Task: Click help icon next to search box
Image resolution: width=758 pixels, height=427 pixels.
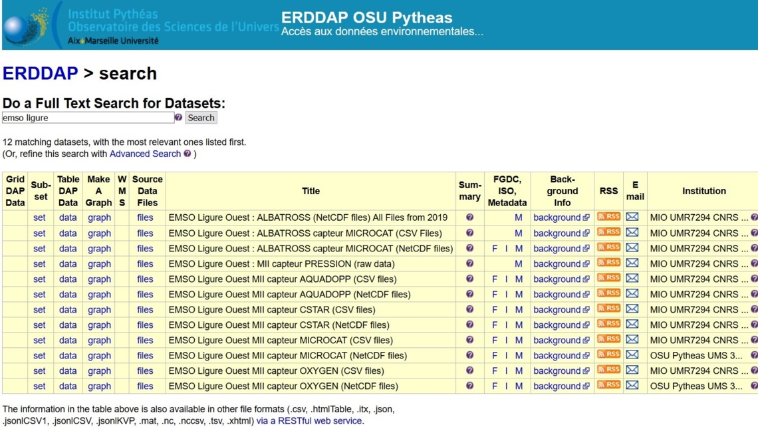Action: point(178,118)
